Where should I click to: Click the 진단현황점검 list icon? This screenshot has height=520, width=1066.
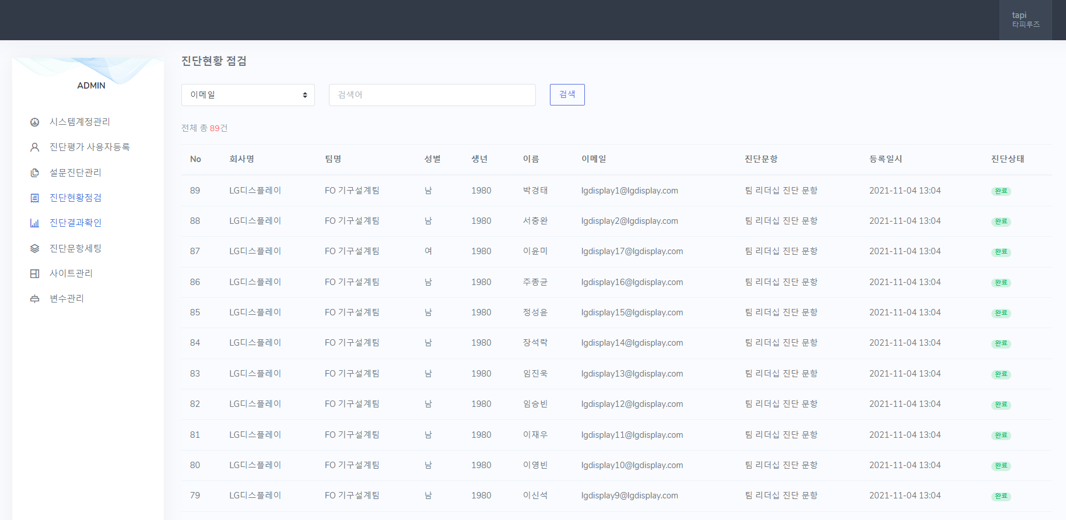[35, 198]
